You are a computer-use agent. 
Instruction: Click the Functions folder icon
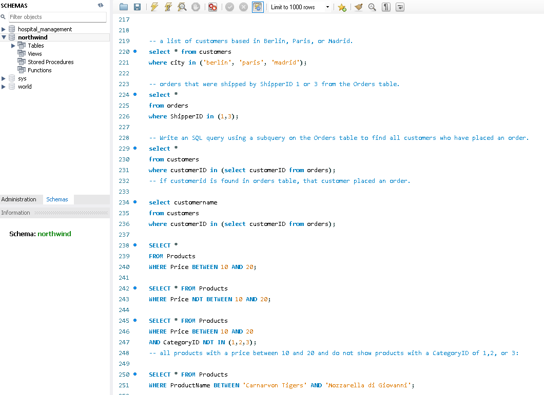click(x=22, y=70)
